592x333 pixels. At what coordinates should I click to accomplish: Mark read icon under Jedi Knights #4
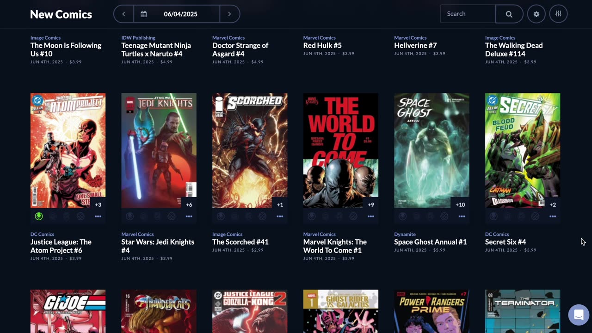[x=157, y=216]
